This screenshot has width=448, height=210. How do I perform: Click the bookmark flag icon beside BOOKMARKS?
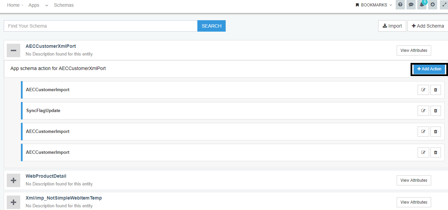tap(357, 5)
